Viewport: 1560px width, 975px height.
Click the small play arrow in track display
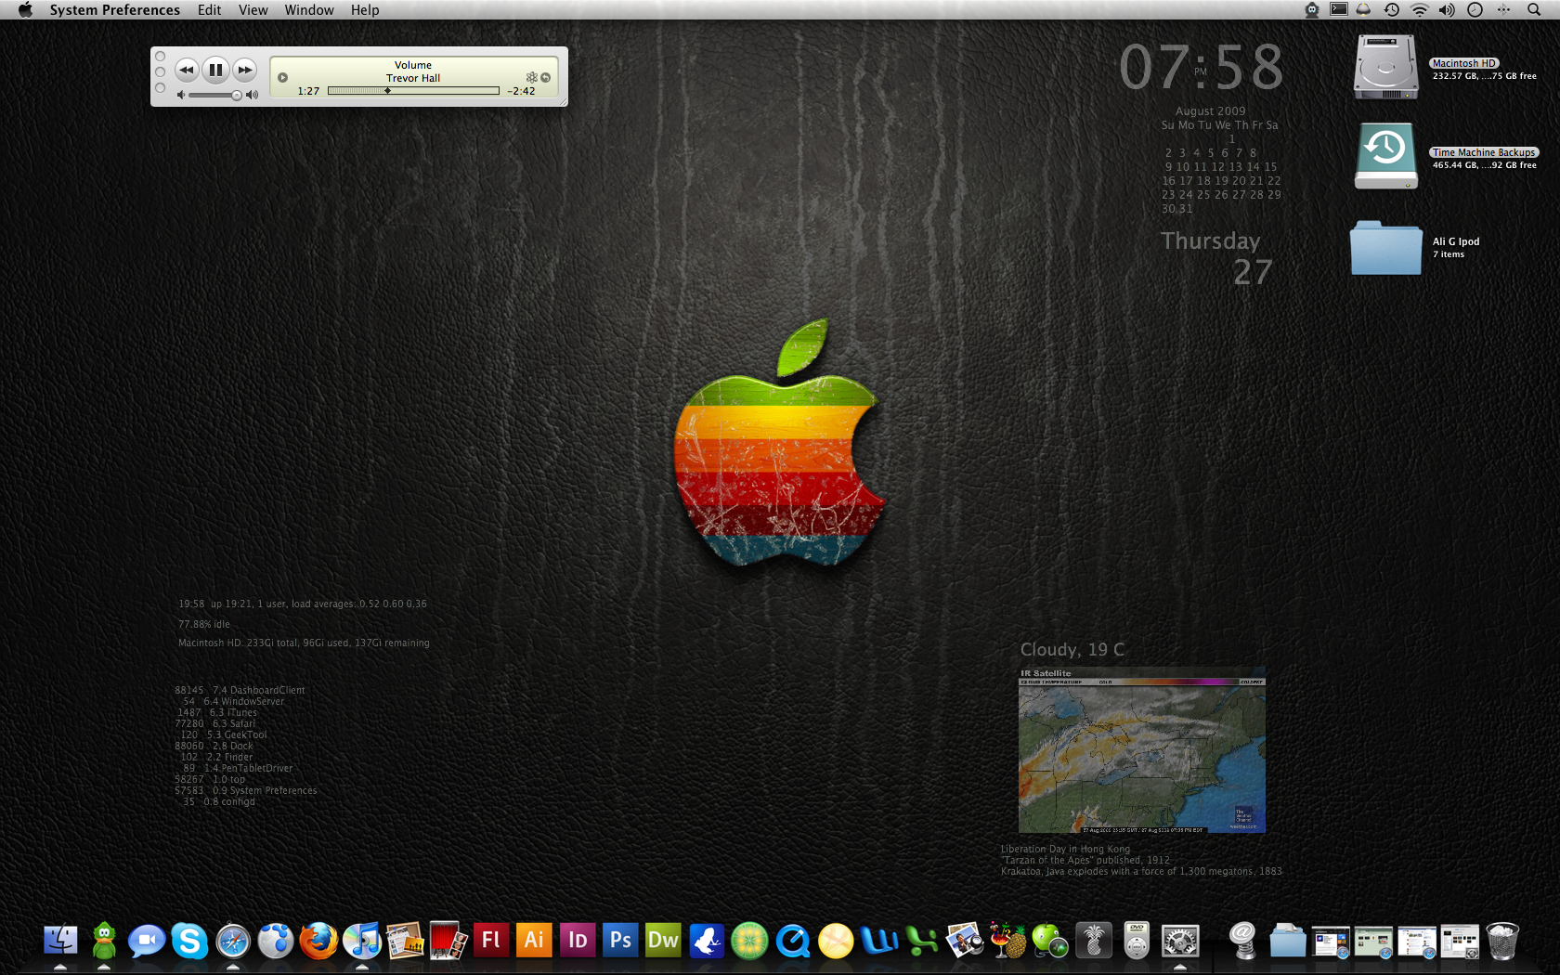(x=283, y=77)
